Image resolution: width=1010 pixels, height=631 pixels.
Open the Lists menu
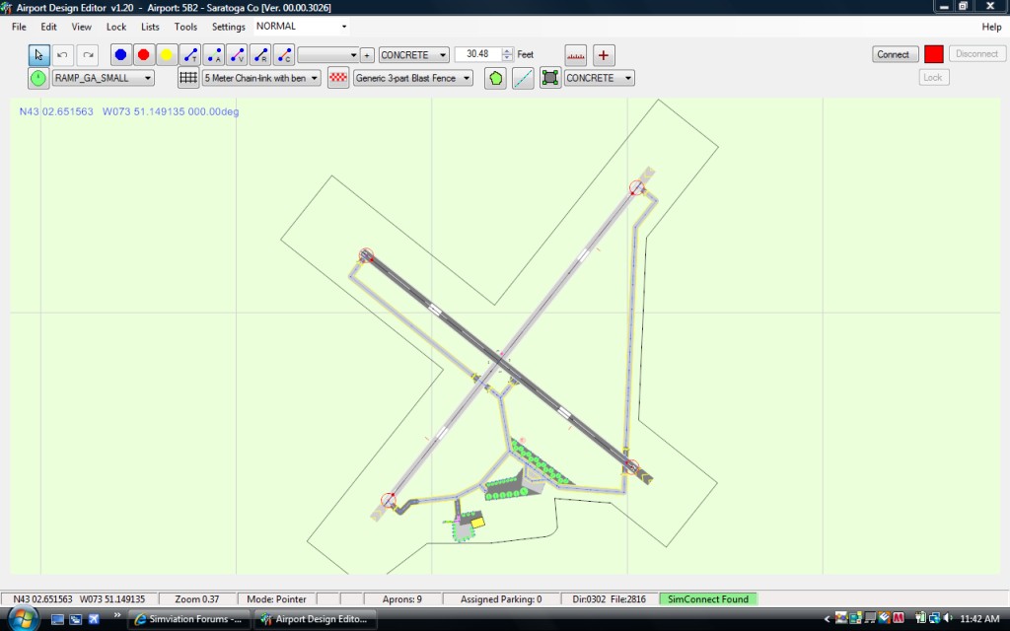click(150, 27)
